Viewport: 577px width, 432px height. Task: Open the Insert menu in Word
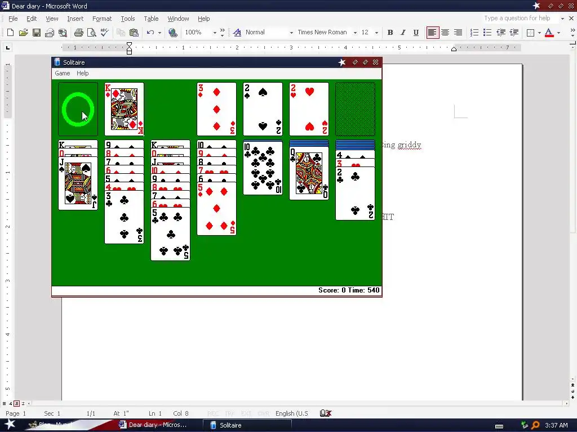pyautogui.click(x=75, y=19)
